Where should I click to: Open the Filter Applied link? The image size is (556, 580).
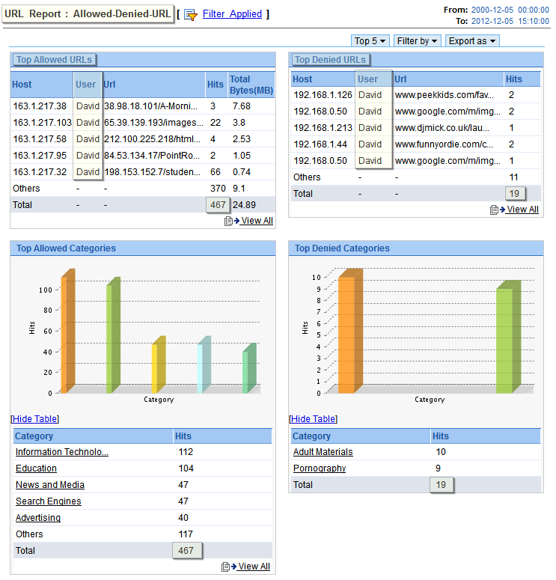tap(232, 14)
